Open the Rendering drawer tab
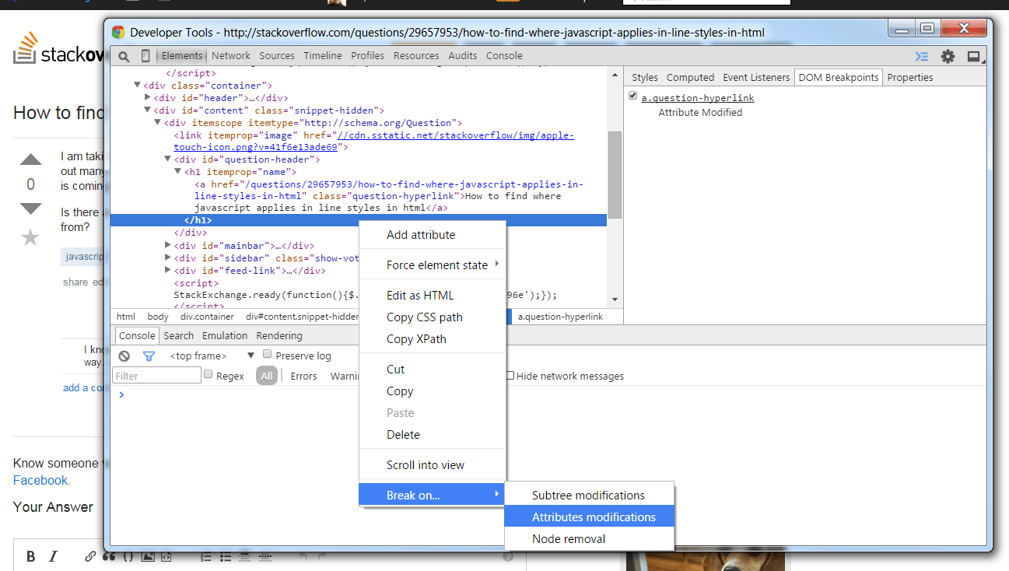Screen dimensions: 1009x571 279,336
